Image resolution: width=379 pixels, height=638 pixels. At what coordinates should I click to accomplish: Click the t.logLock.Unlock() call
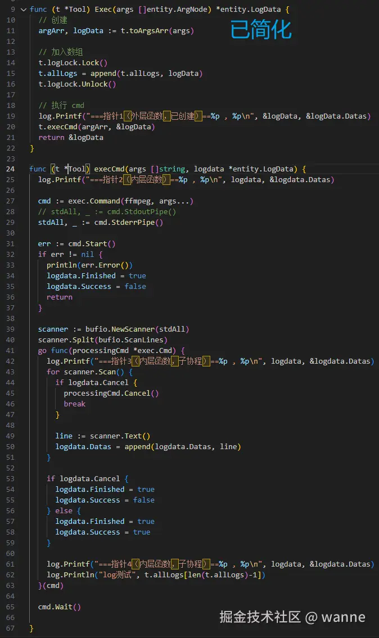76,84
